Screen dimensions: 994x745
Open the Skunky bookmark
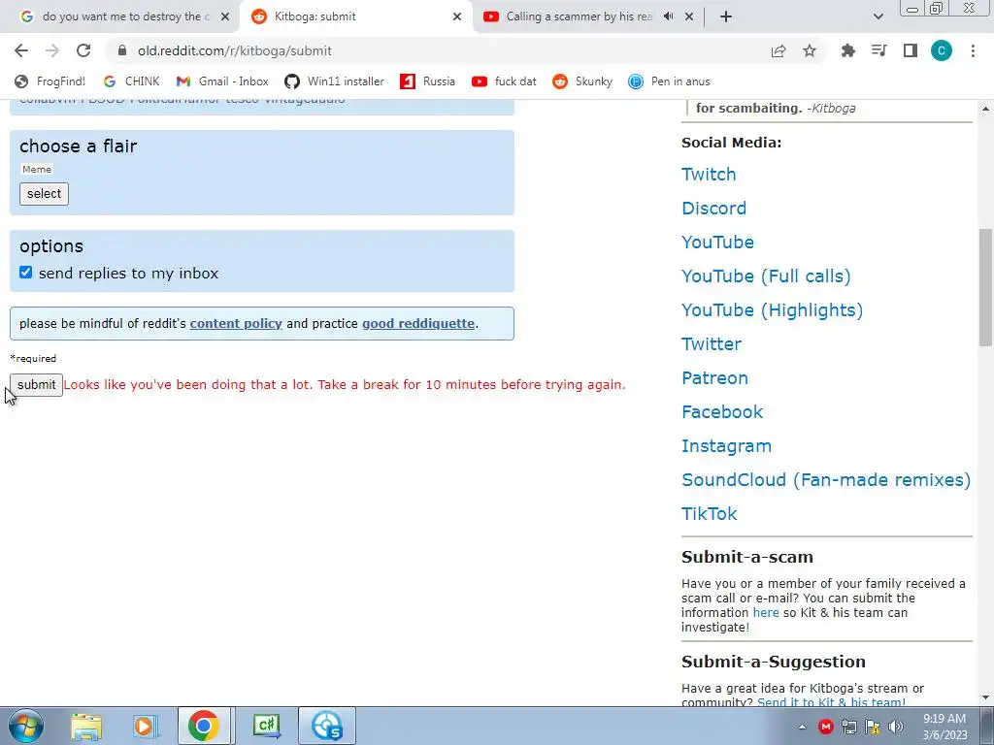click(582, 81)
